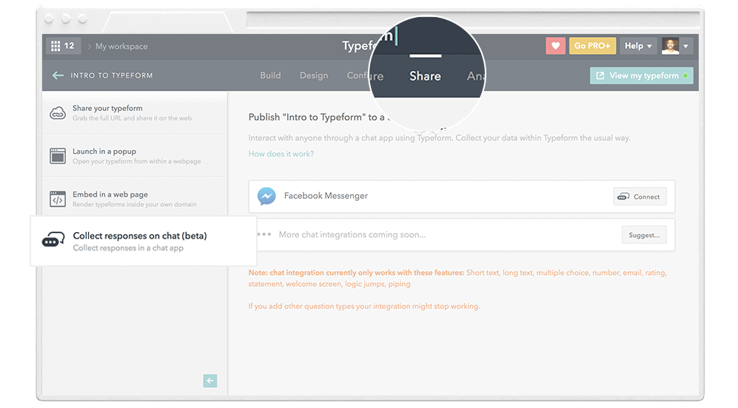Screen dimensions: 738x408
Task: Select Launch in a popup option
Action: [135, 156]
